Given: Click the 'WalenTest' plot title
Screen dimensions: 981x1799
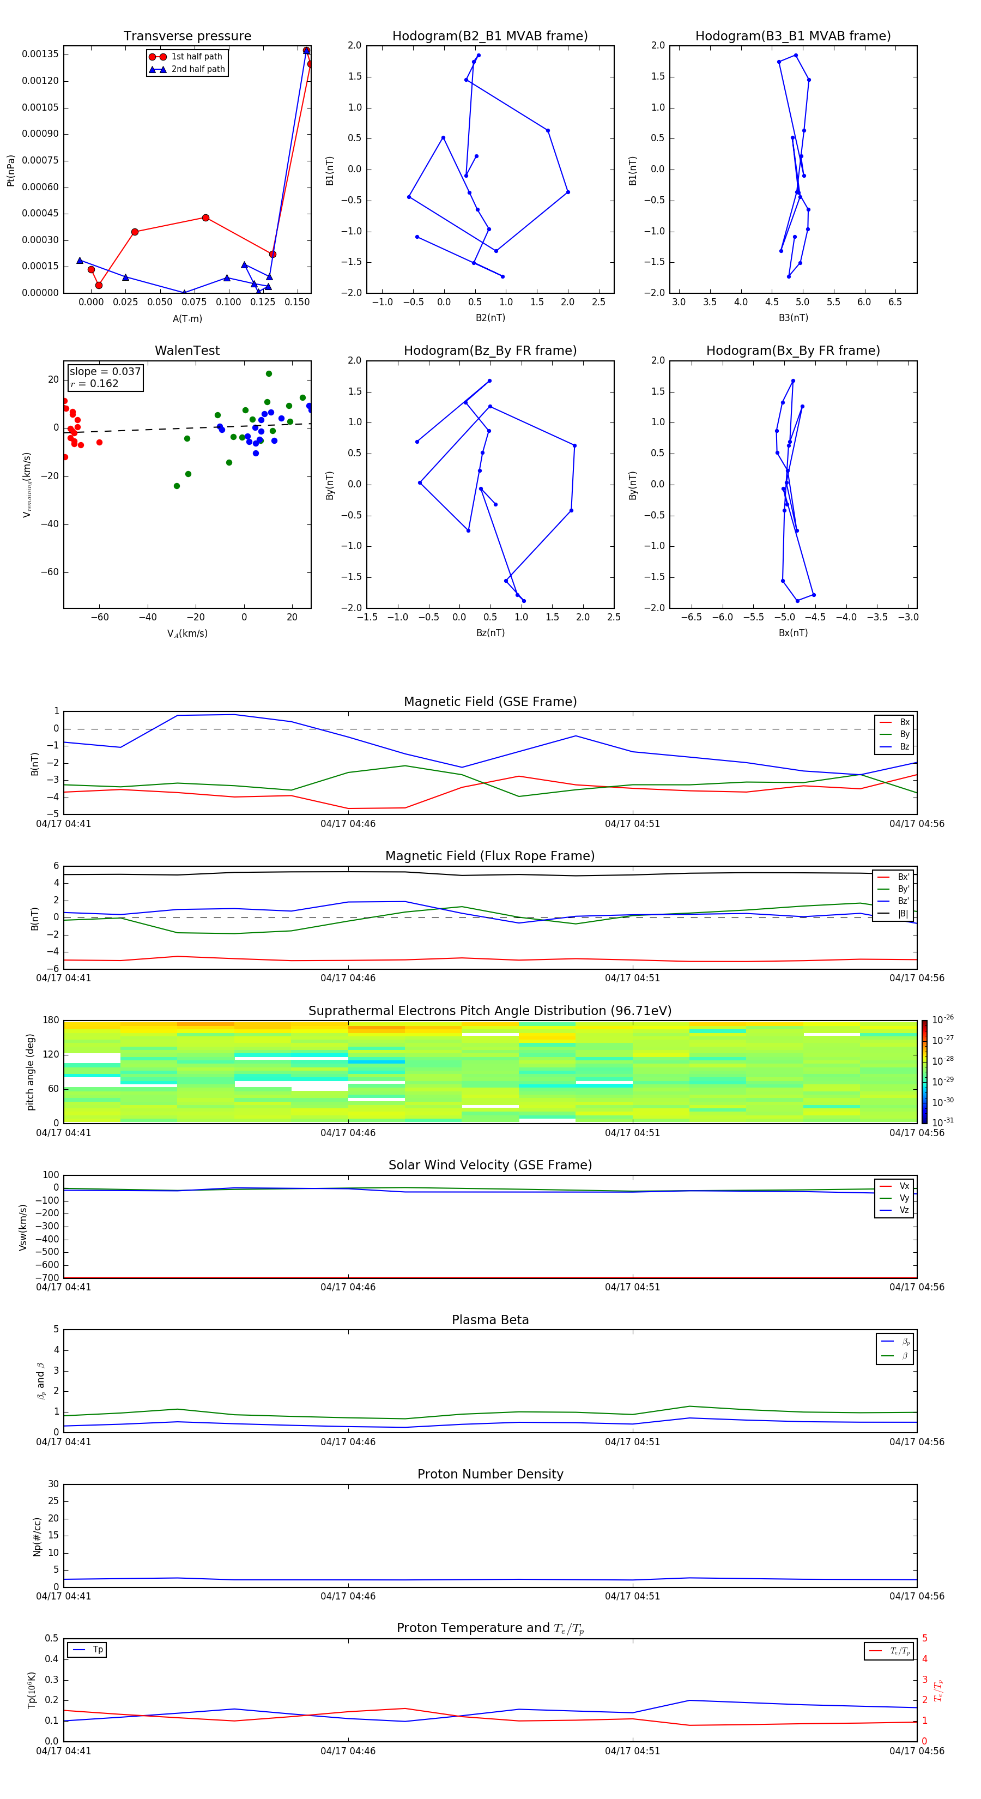Looking at the screenshot, I should (x=187, y=351).
